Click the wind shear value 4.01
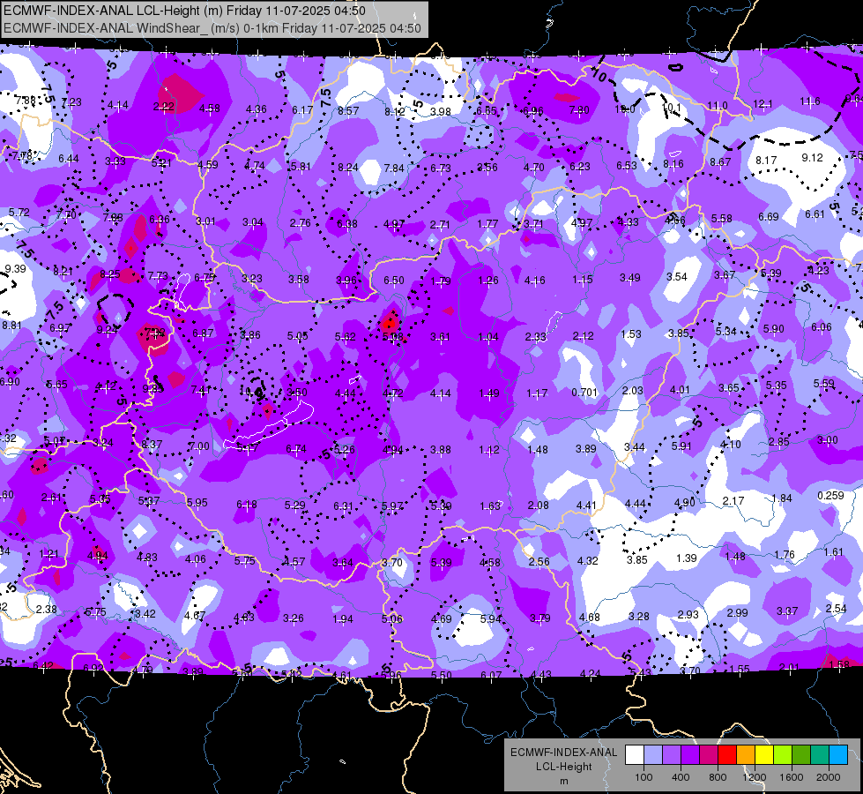 [680, 390]
